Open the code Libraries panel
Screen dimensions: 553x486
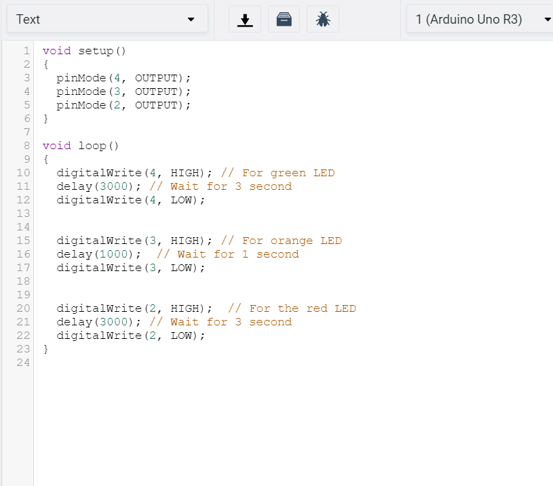[x=284, y=19]
